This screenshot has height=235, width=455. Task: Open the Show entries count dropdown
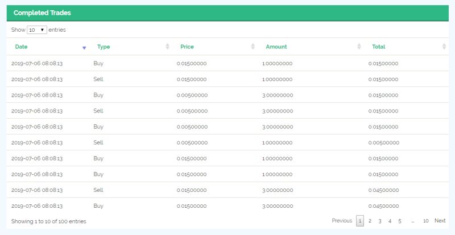[x=37, y=30]
